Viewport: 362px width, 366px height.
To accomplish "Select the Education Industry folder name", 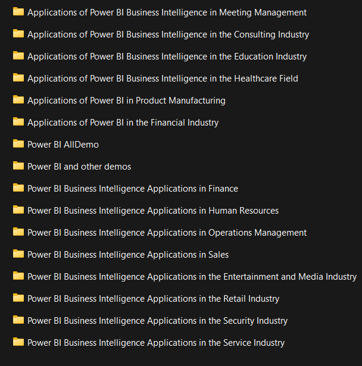I will click(167, 57).
